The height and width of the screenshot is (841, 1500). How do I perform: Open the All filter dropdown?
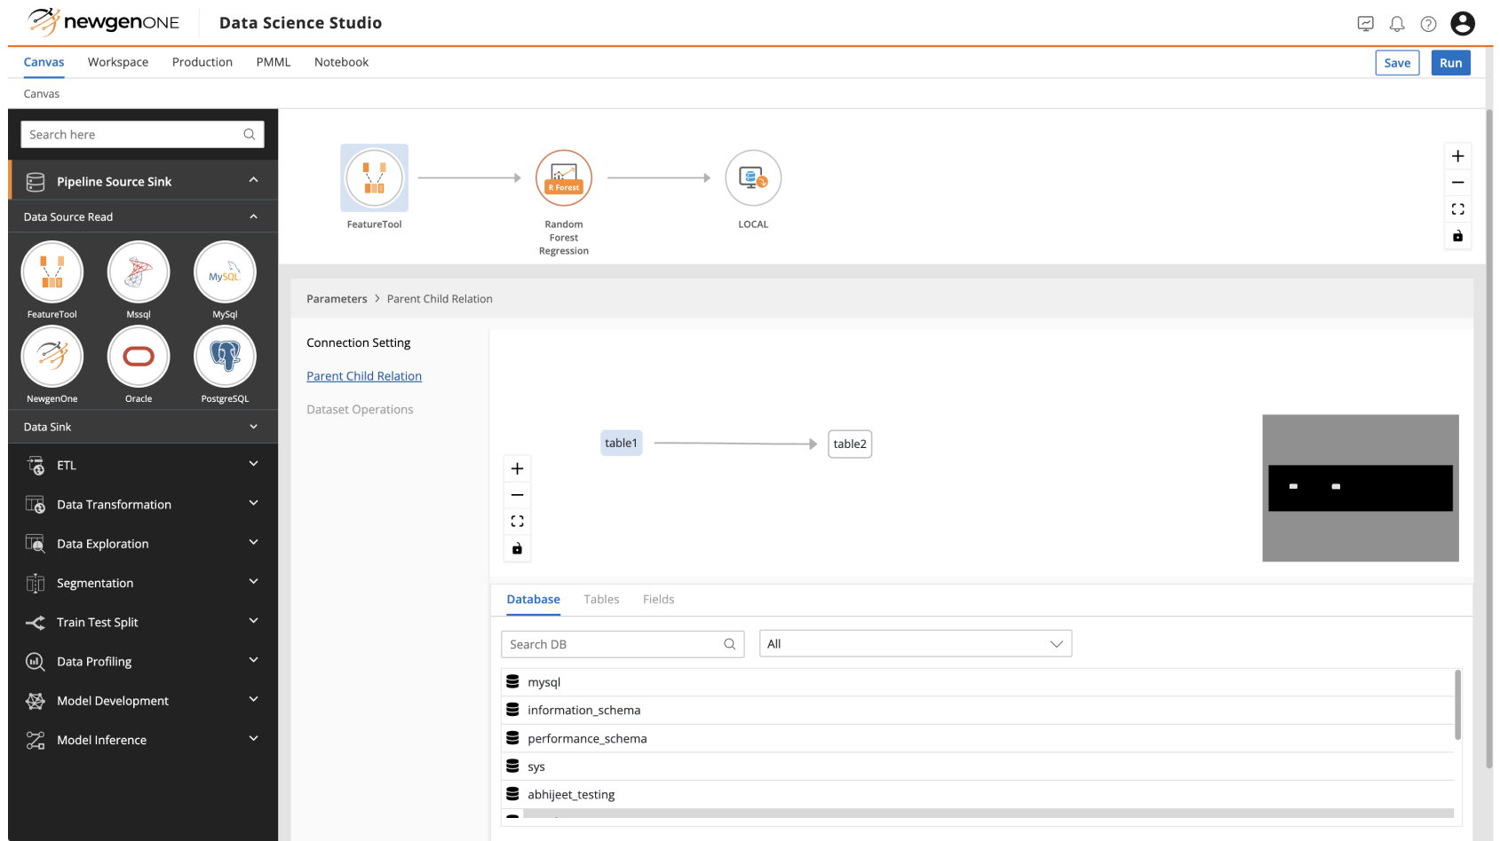[x=915, y=644]
